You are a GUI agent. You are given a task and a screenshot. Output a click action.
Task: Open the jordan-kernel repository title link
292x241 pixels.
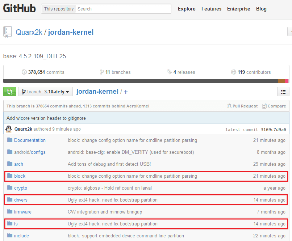pyautogui.click(x=71, y=32)
